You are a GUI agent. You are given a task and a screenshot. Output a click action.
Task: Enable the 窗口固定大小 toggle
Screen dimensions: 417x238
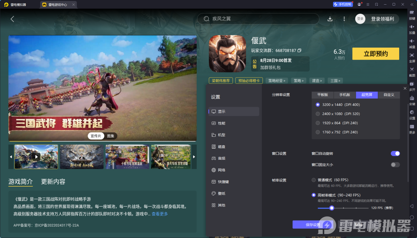(395, 165)
